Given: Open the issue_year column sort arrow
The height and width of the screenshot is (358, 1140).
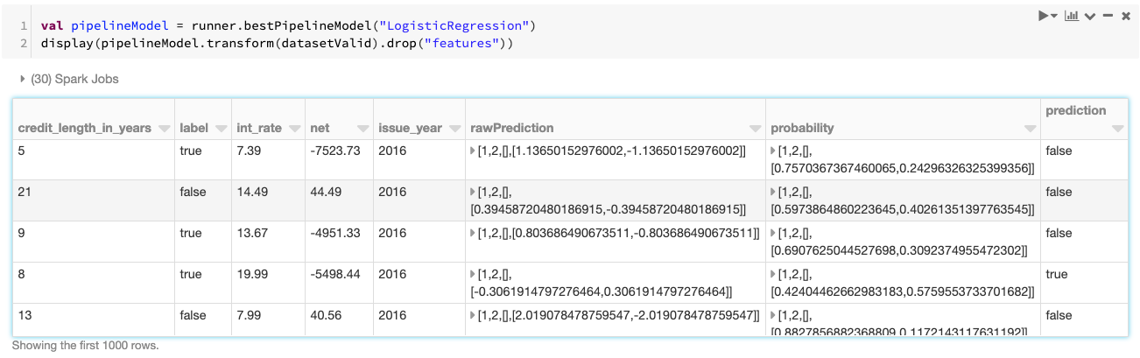Looking at the screenshot, I should point(455,129).
